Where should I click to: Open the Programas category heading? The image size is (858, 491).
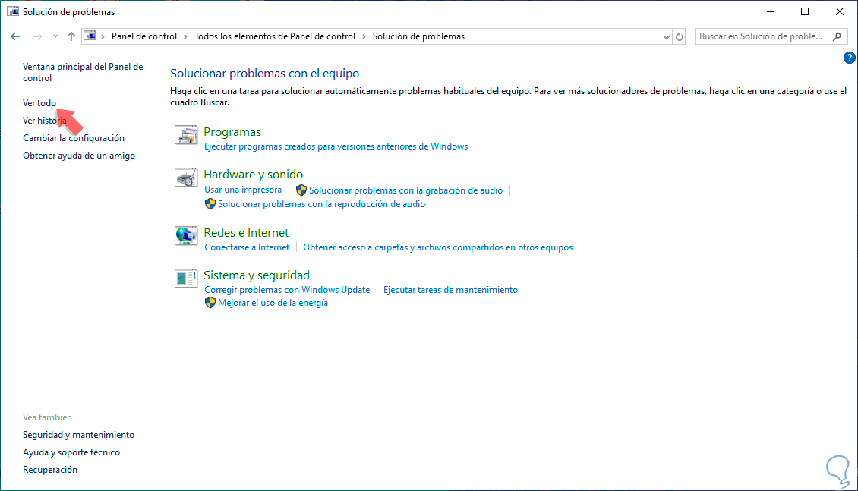point(232,132)
